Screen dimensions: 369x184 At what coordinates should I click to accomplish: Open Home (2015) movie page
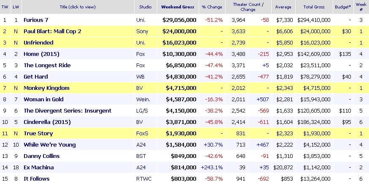coord(41,54)
